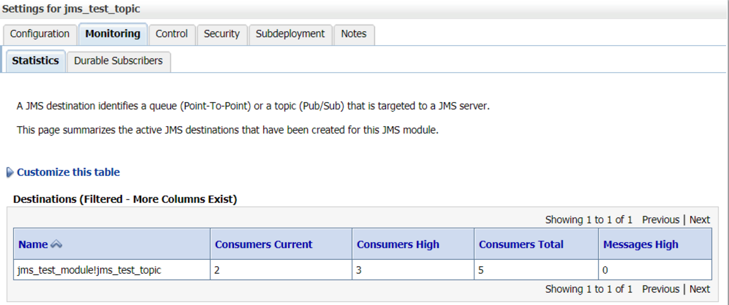This screenshot has height=305, width=729.
Task: Select the Security tab
Action: coord(222,34)
